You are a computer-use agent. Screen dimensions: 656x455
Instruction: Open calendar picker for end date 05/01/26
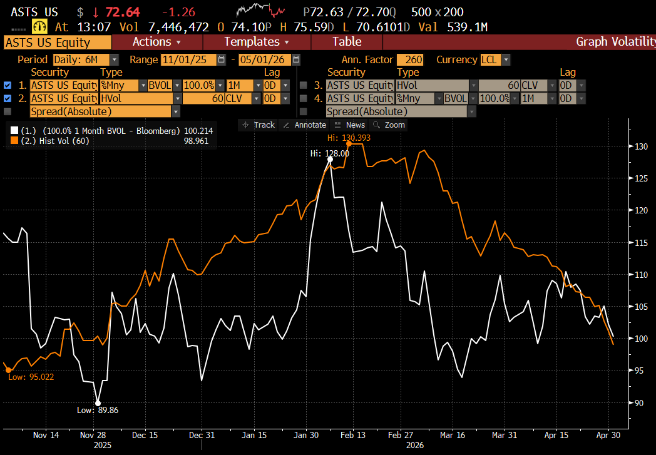coord(296,60)
